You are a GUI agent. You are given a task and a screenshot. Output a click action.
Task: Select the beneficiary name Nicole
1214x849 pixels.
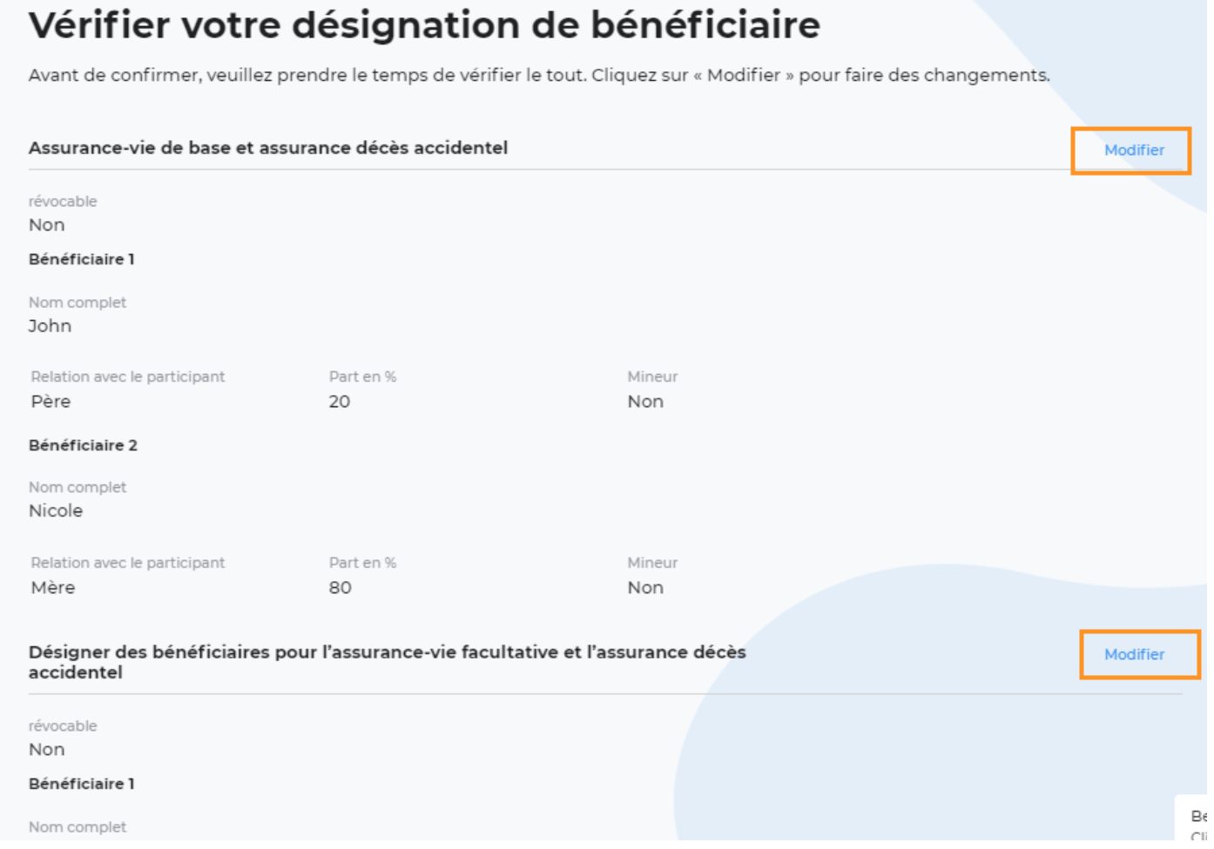tap(56, 513)
